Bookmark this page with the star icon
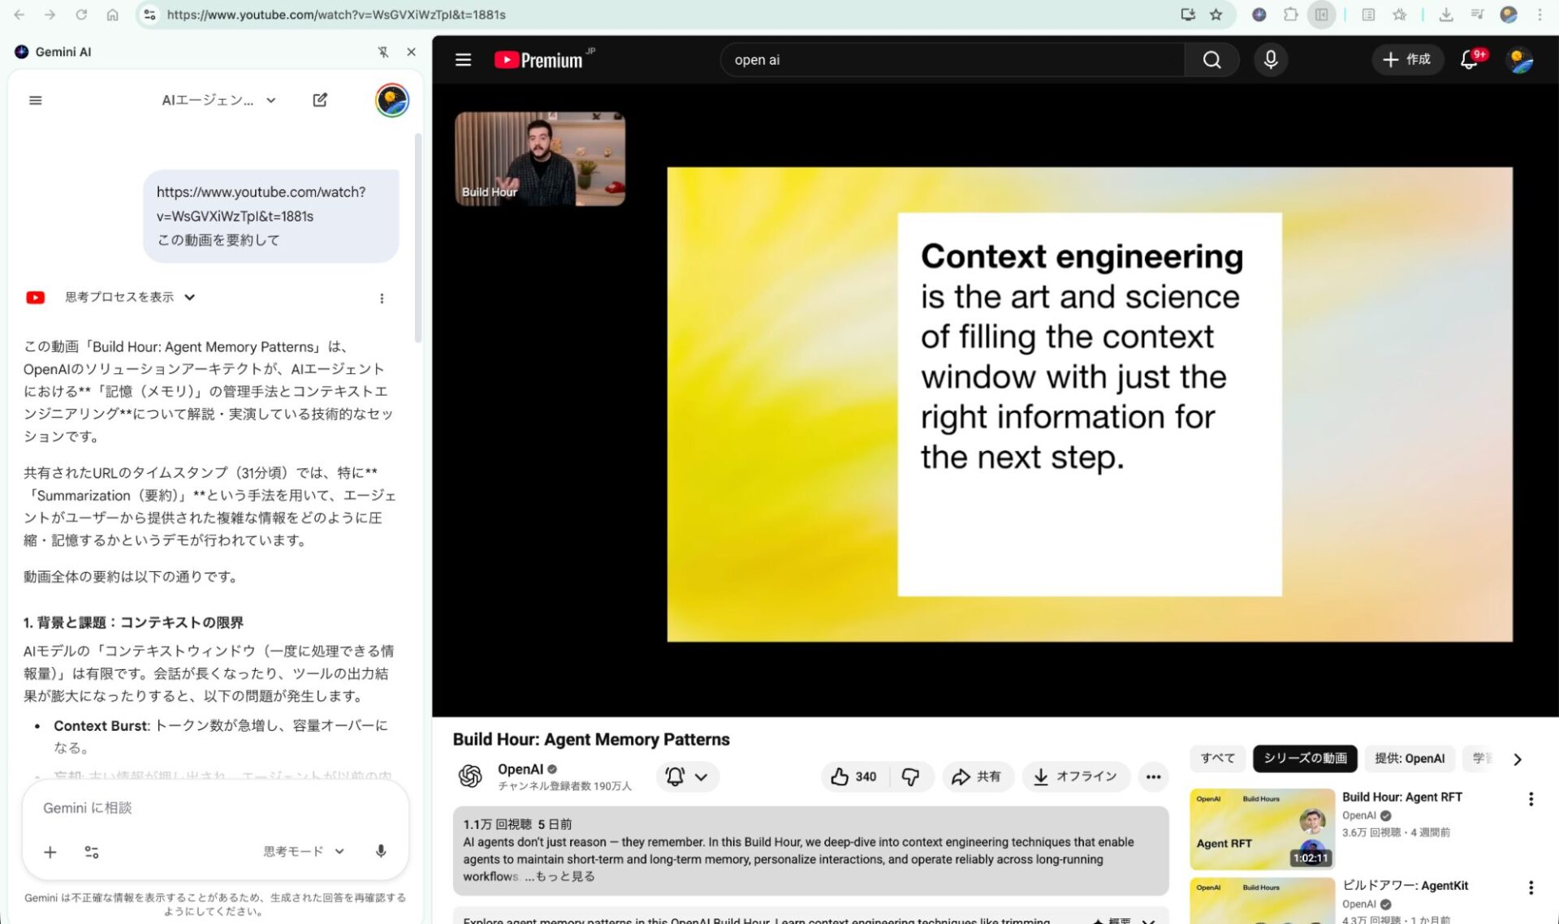This screenshot has width=1559, height=924. (x=1215, y=15)
